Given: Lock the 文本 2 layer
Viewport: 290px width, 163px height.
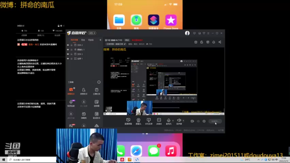Looking at the screenshot, I should pyautogui.click(x=71, y=45).
